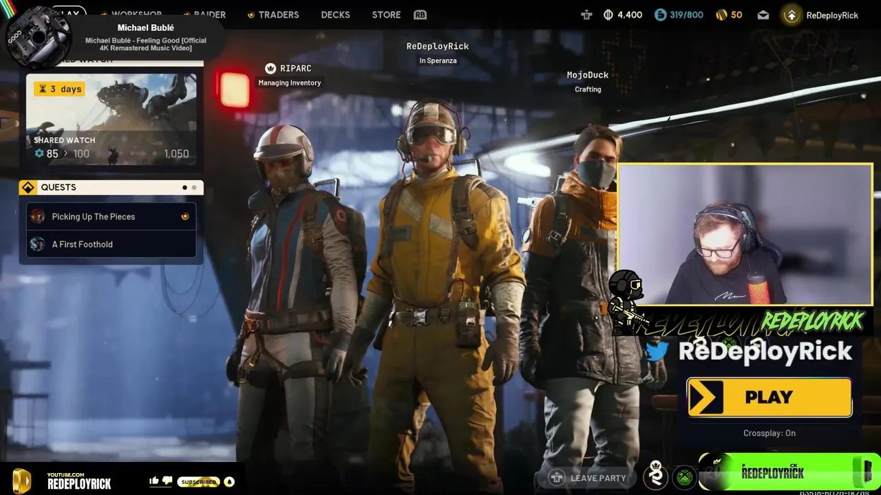The height and width of the screenshot is (495, 881).
Task: Open the mailbox envelope icon
Action: tap(763, 15)
